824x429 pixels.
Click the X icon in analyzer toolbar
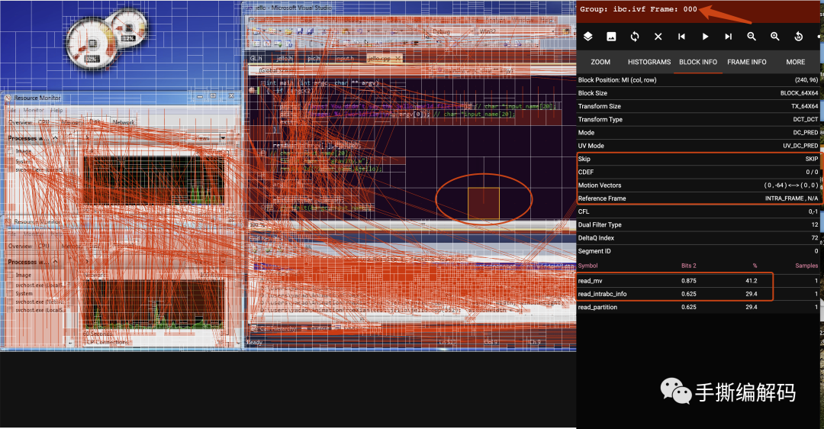coord(658,37)
